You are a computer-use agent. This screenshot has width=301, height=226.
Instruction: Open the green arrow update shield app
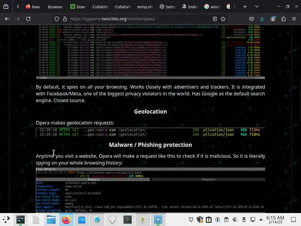point(143,220)
